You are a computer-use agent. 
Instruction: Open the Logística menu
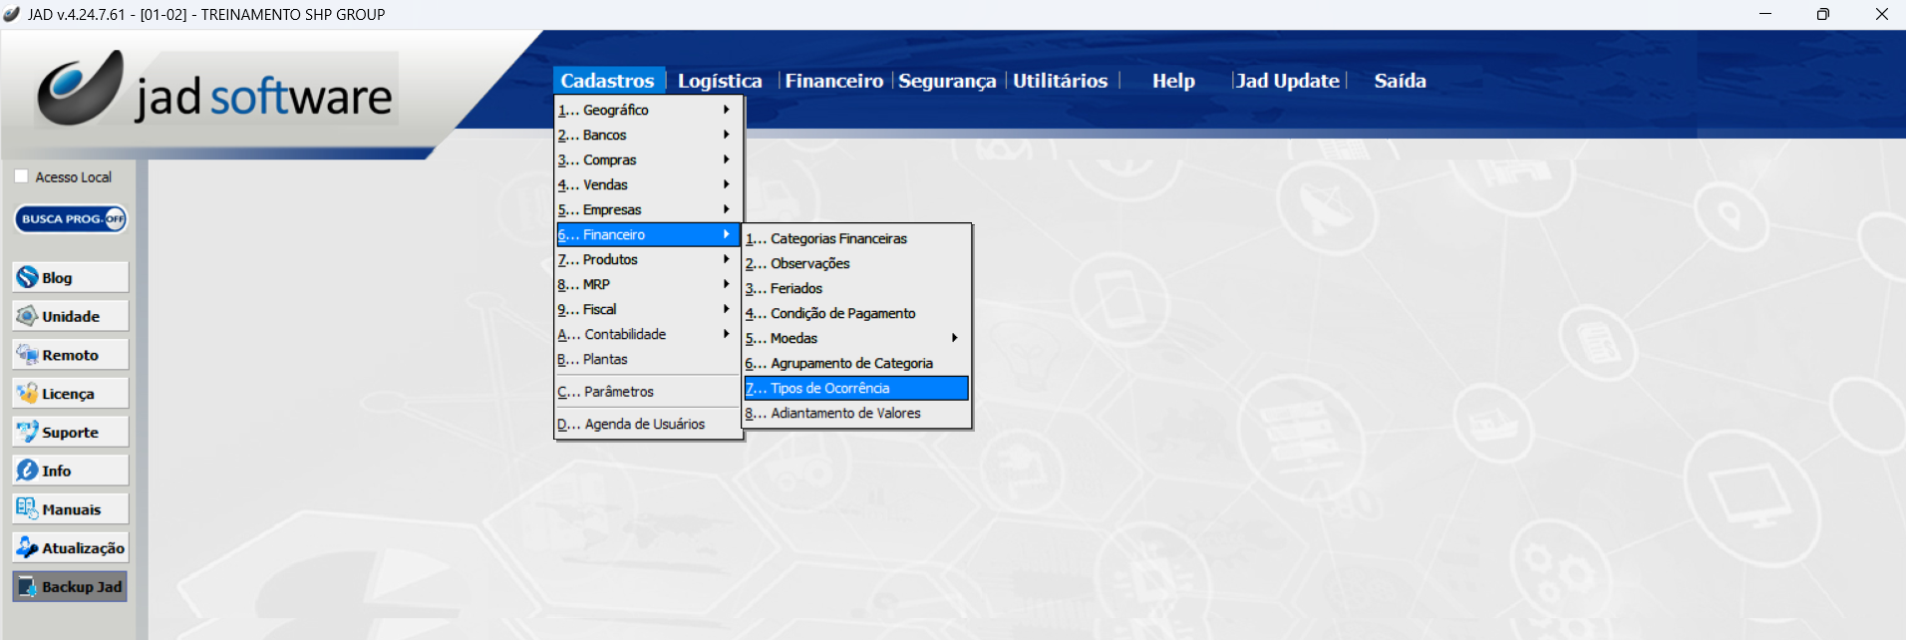(x=719, y=81)
